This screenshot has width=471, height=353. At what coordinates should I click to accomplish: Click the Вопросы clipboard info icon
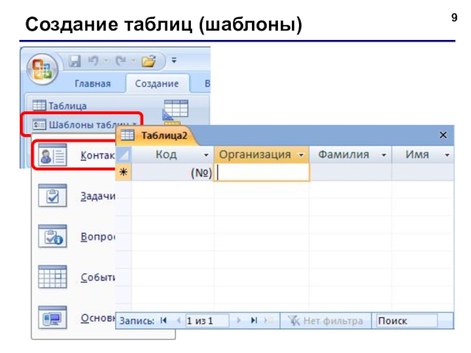tap(52, 237)
